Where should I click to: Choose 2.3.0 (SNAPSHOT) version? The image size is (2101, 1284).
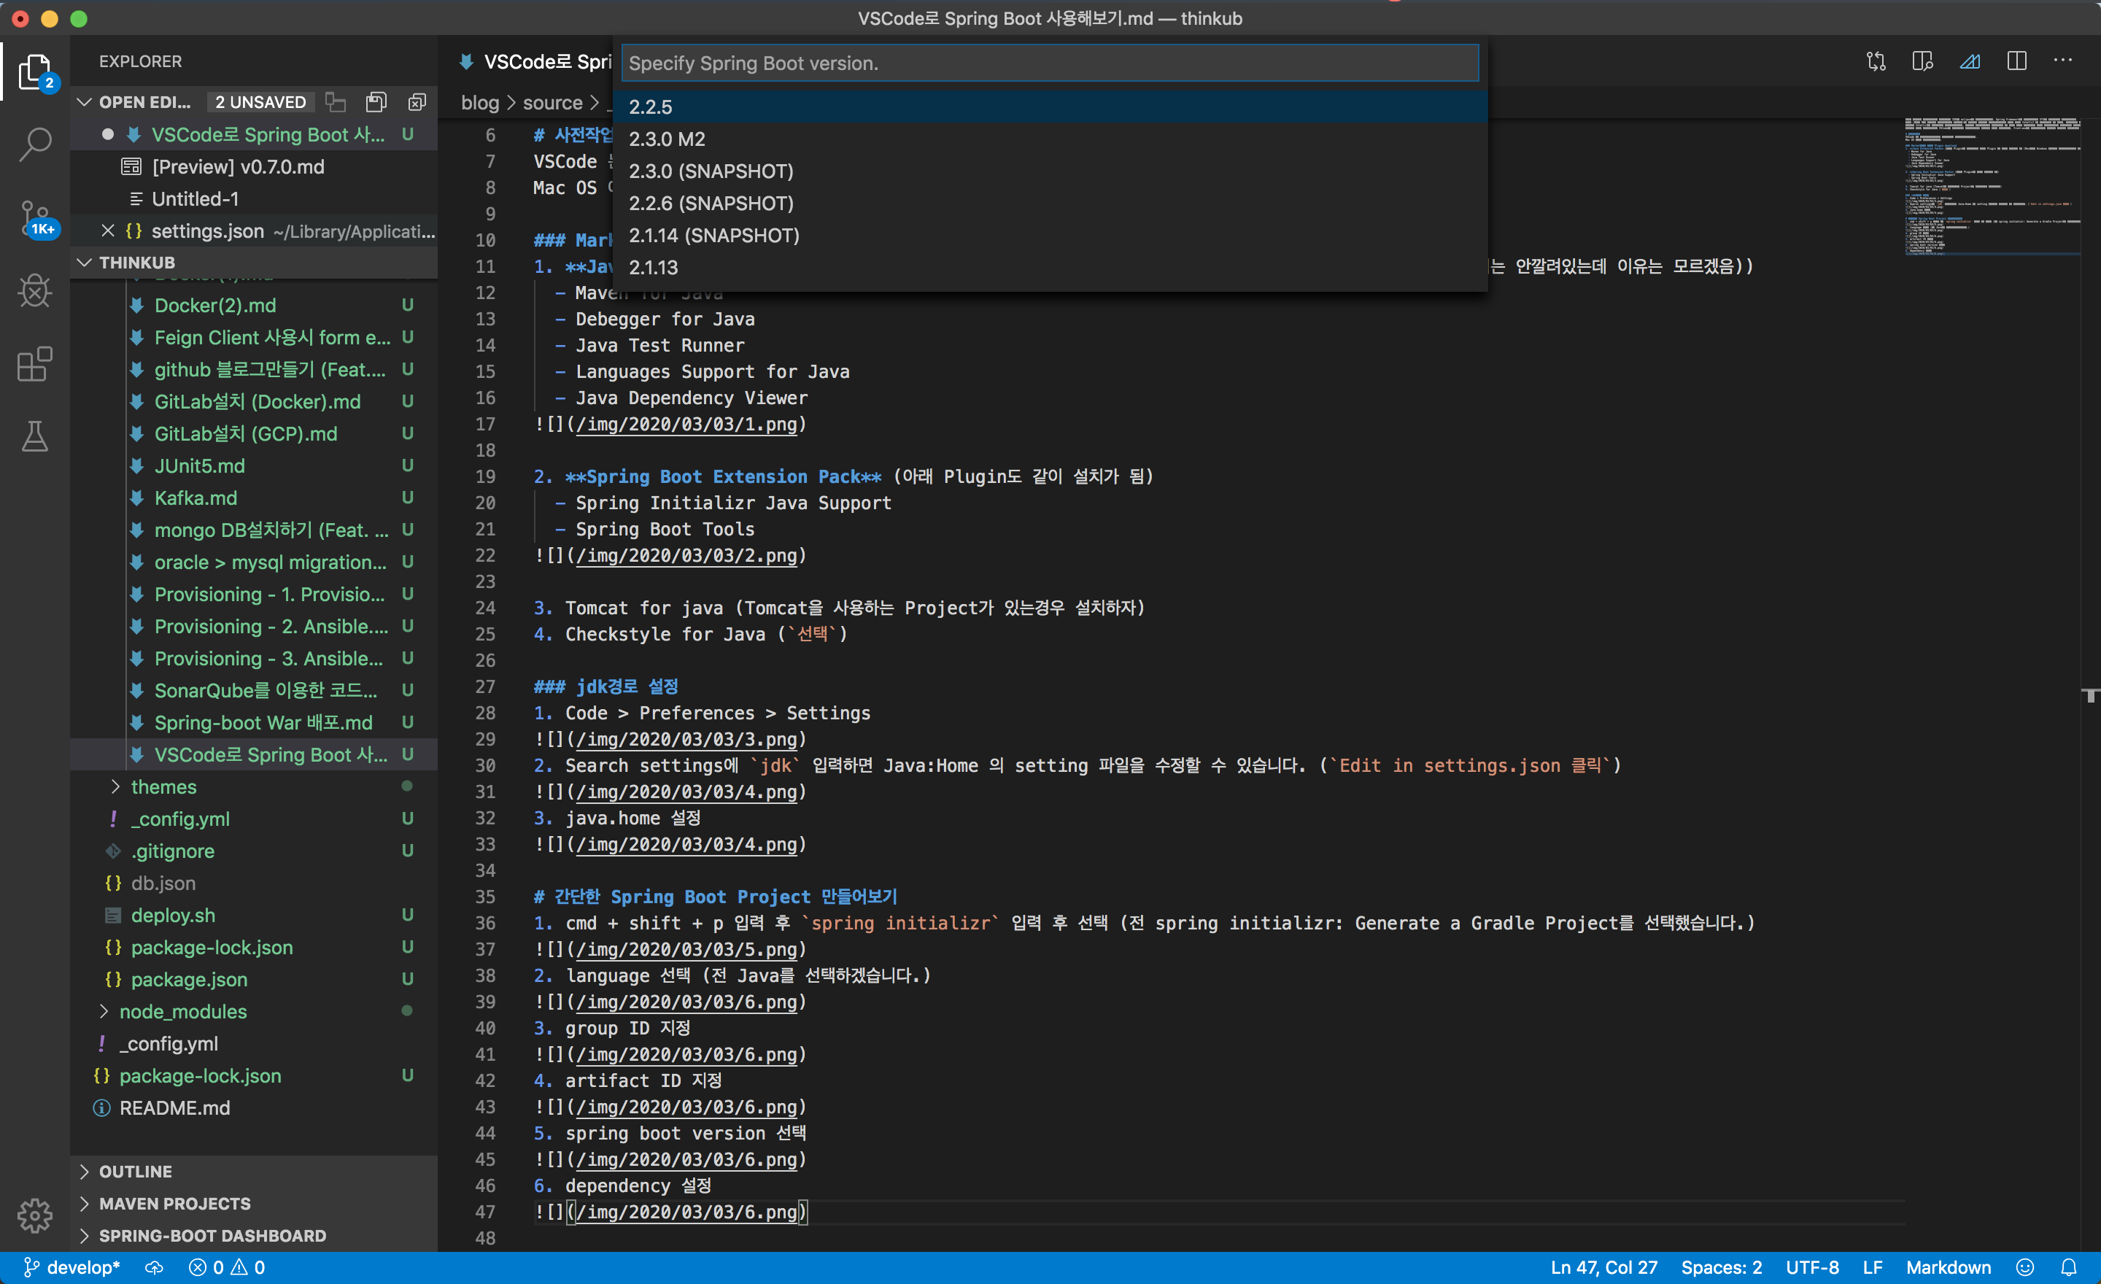point(1050,171)
